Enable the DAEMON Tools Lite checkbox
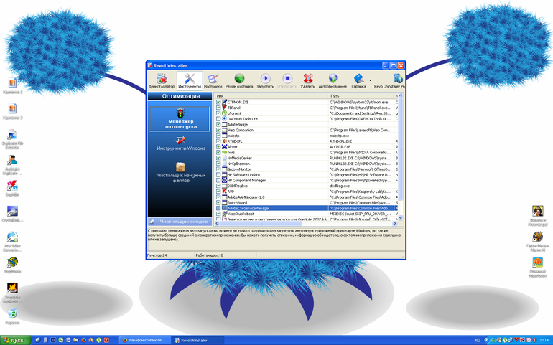Viewport: 553px width, 345px height. (x=218, y=119)
